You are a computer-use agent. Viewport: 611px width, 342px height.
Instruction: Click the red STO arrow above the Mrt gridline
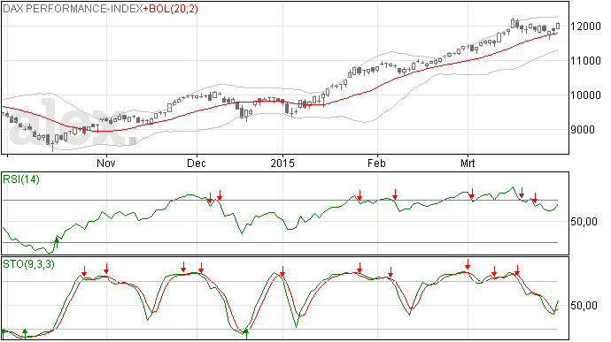[468, 264]
